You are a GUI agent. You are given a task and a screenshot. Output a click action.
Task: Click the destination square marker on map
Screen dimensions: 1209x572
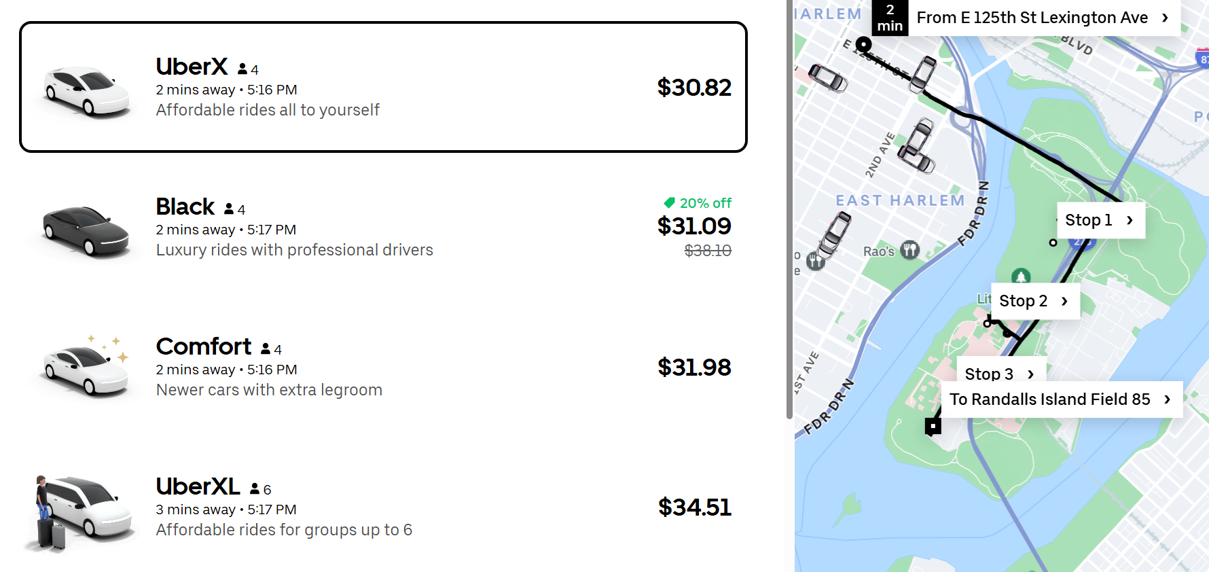coord(933,427)
